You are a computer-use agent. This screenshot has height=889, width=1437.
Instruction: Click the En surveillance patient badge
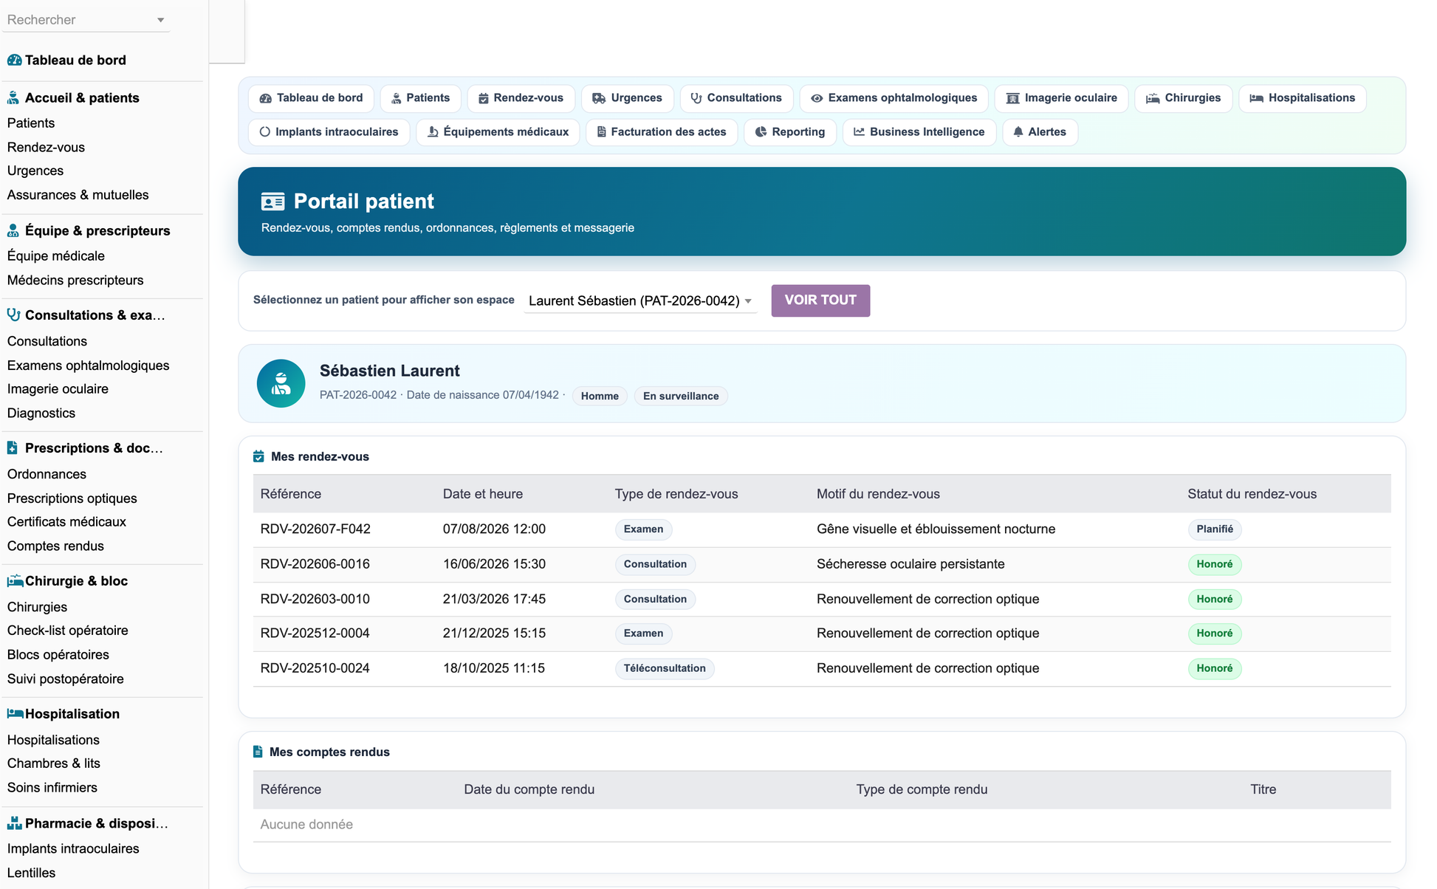pos(680,397)
